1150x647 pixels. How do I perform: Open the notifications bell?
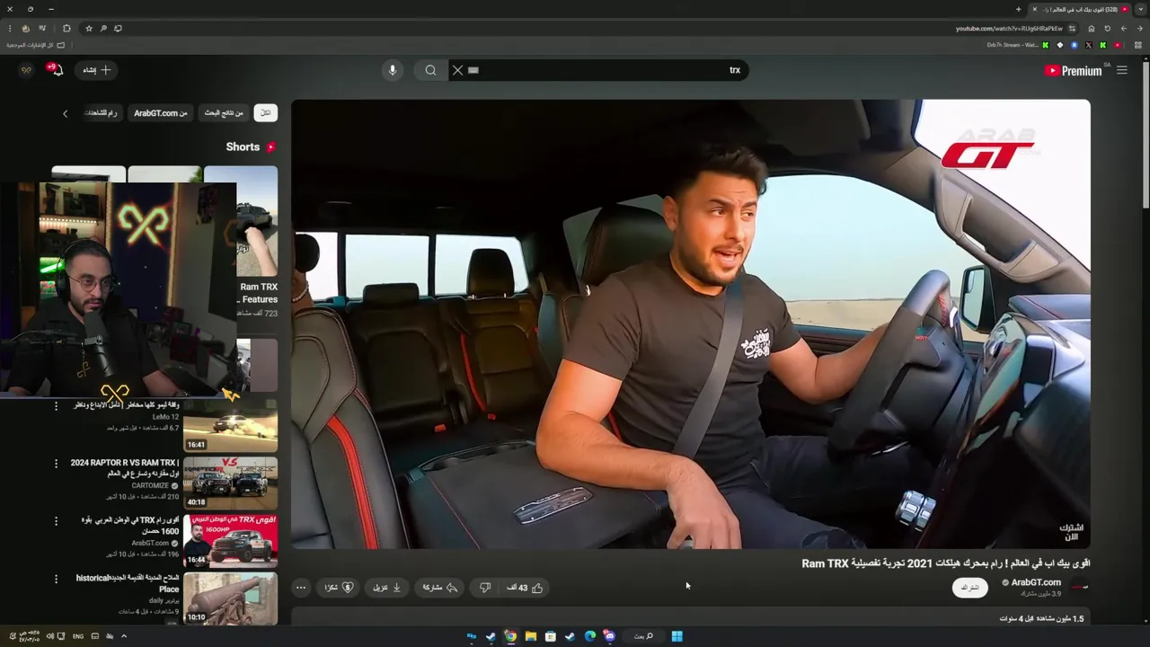pos(57,70)
